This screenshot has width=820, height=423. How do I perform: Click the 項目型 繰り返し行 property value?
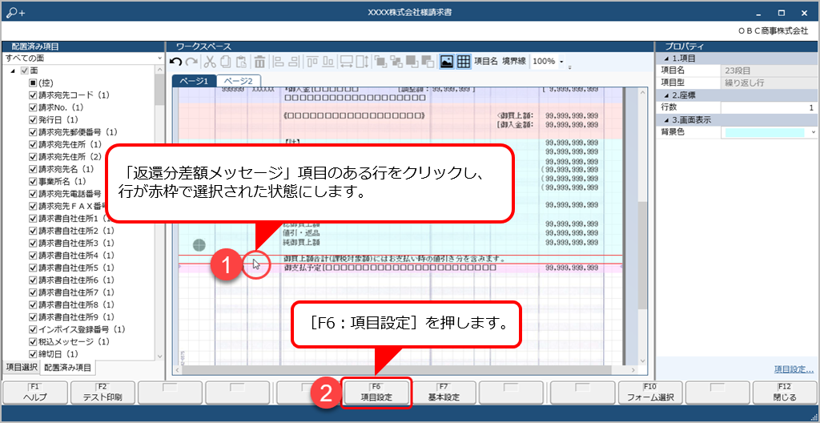769,83
